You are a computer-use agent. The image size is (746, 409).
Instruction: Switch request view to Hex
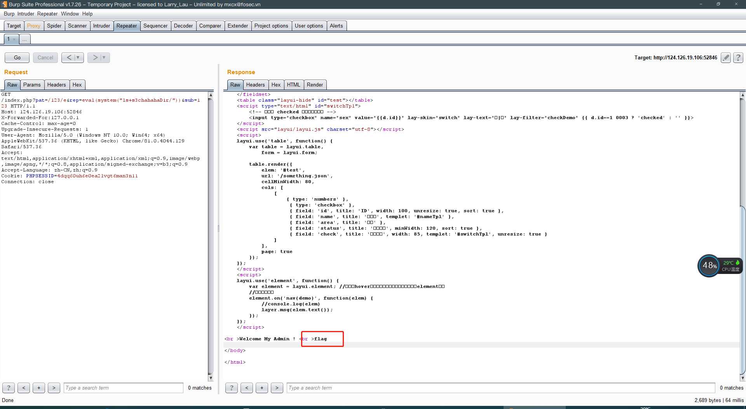coord(77,85)
